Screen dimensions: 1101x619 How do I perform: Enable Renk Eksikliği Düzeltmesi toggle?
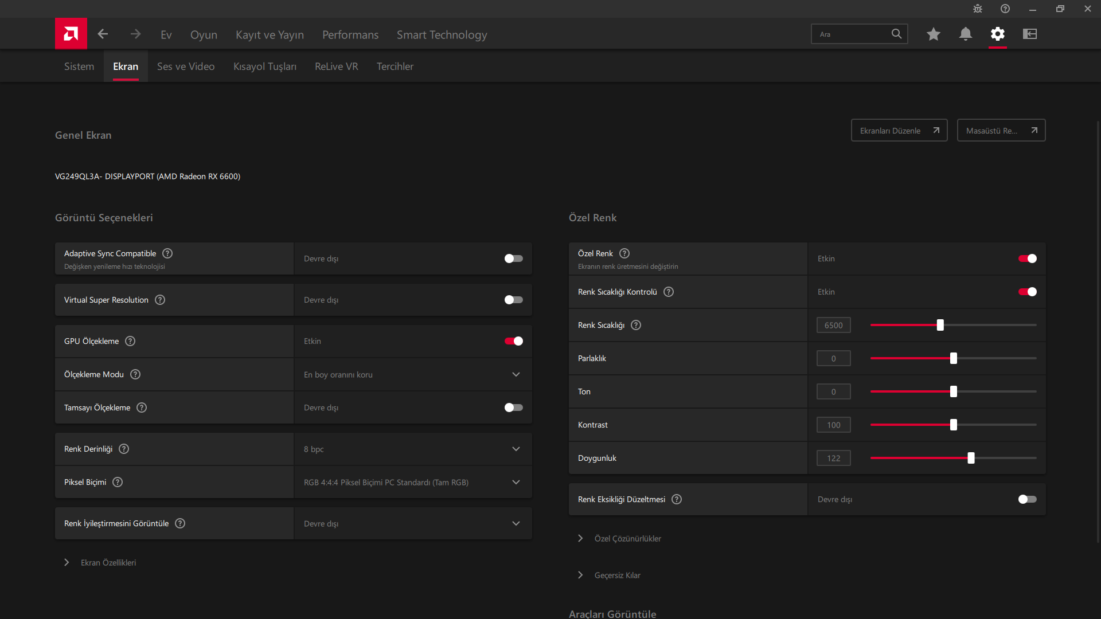[x=1027, y=499]
